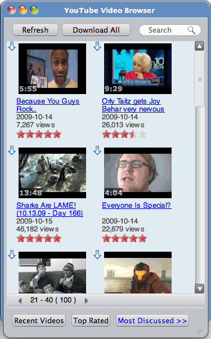Click the 13:48 penguins thumbnail

(x=52, y=173)
